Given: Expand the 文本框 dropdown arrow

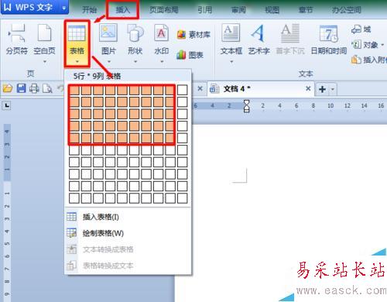Looking at the screenshot, I should (231, 62).
